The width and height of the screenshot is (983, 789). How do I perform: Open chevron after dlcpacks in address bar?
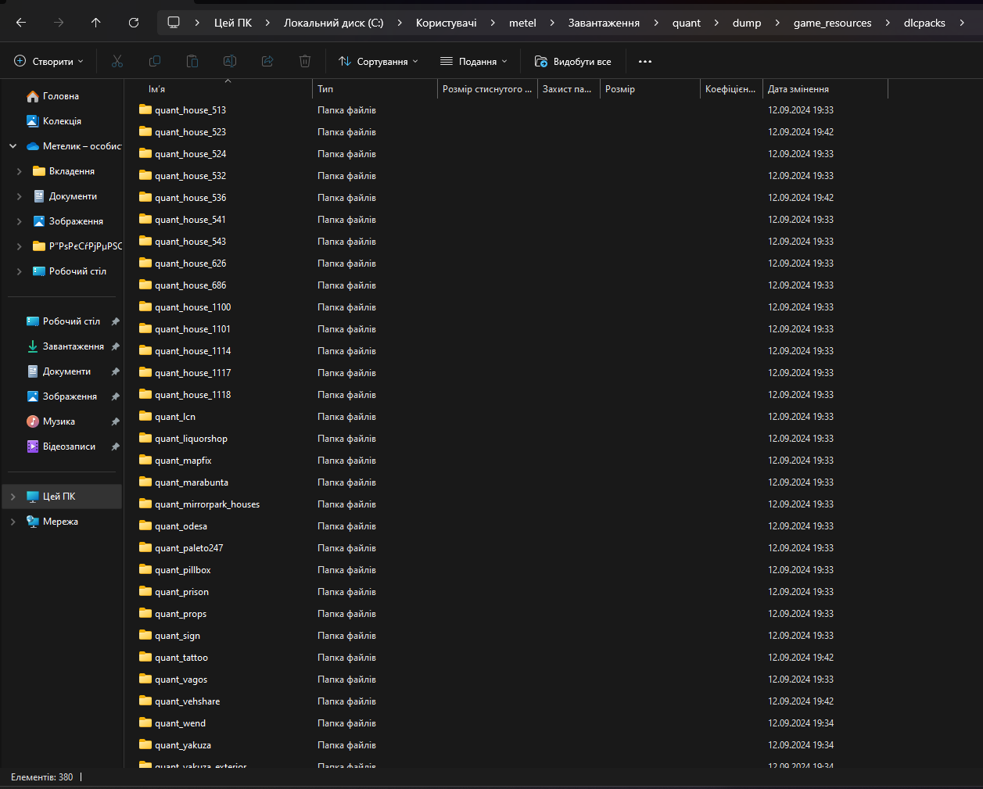[962, 23]
